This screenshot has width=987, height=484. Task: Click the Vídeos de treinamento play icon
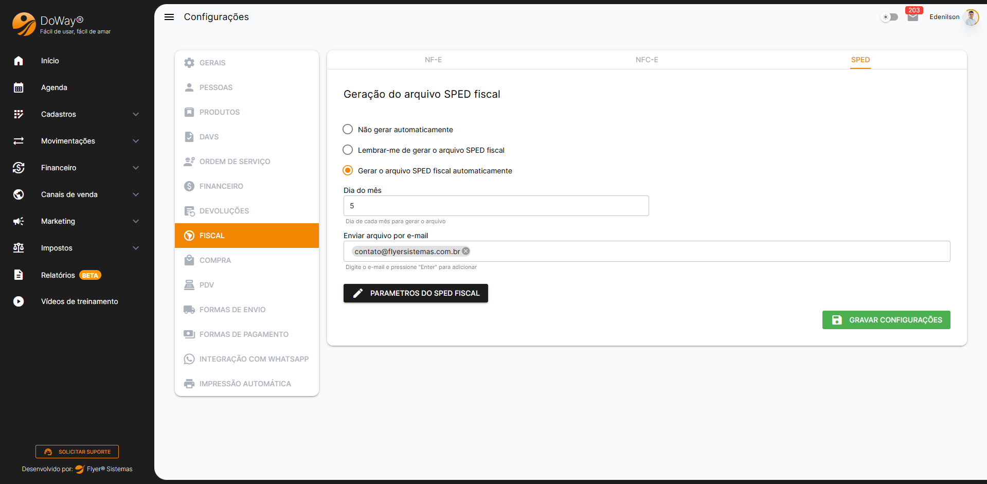(19, 301)
